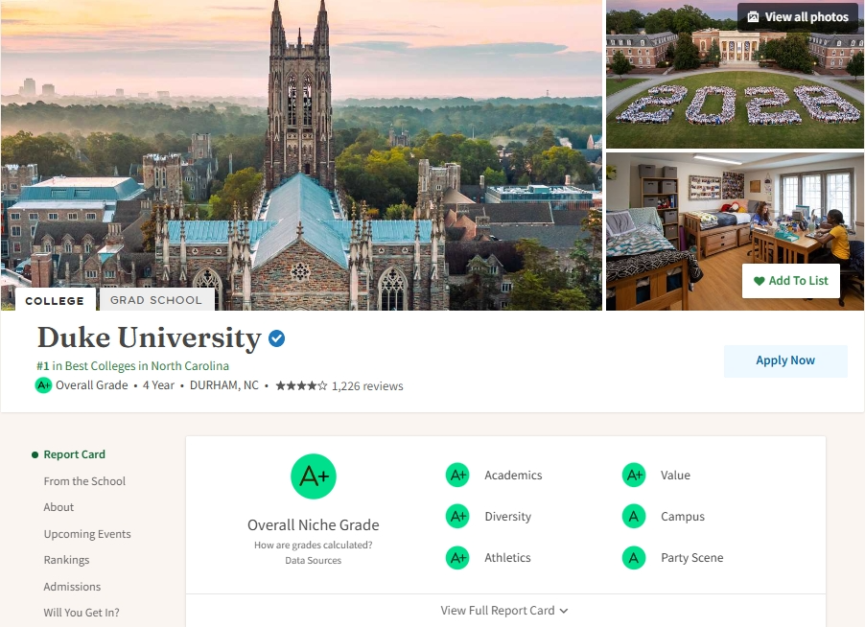Viewport: 865px width, 627px height.
Task: Click the Academics grade label
Action: pos(513,475)
